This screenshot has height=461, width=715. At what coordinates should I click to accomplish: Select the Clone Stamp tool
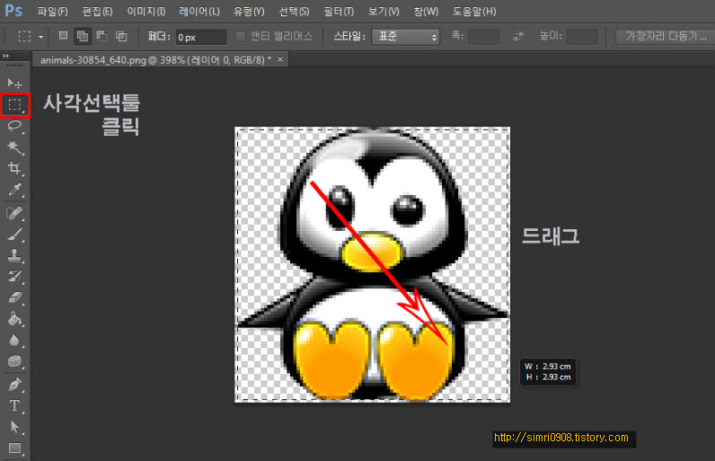[x=14, y=255]
